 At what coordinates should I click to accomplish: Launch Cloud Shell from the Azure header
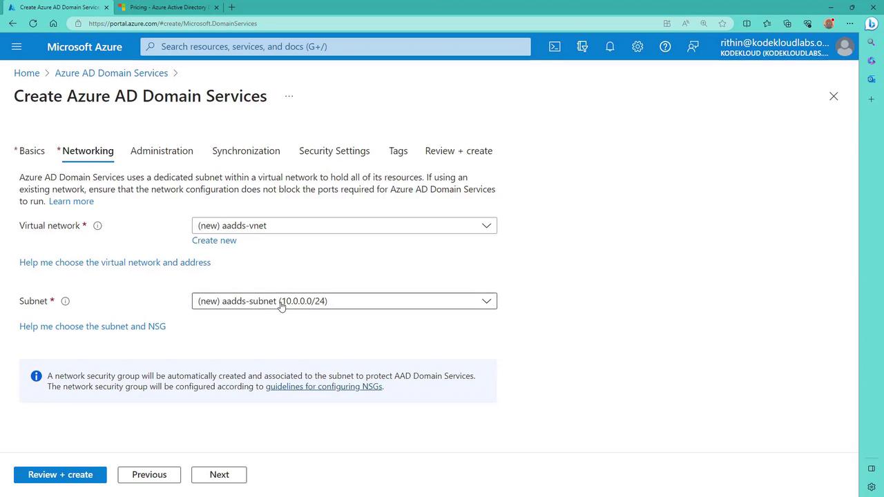(x=555, y=46)
